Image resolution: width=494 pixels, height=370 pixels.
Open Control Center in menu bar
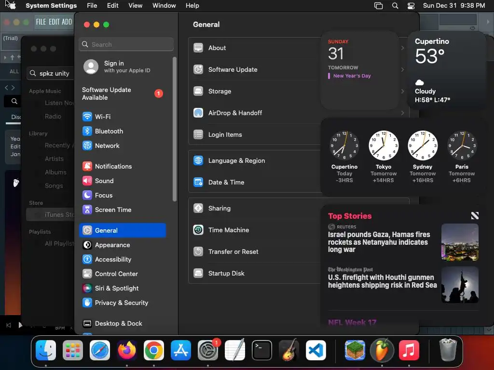pos(411,6)
